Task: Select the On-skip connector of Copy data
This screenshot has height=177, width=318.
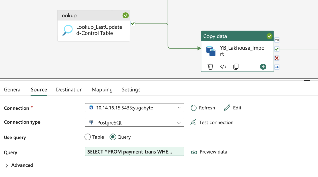Action: [x=276, y=40]
